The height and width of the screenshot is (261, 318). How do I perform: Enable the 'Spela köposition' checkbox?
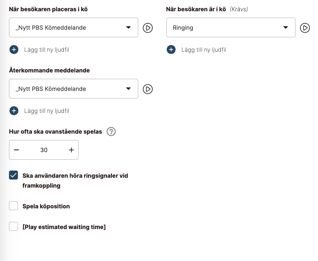point(13,206)
